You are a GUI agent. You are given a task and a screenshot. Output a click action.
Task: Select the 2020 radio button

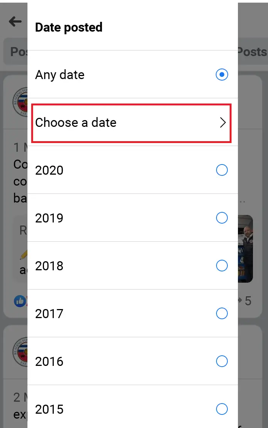[x=222, y=170]
